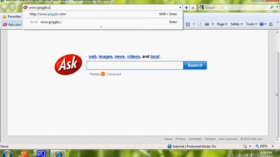Expand the feeds dropdown arrow

click(194, 24)
